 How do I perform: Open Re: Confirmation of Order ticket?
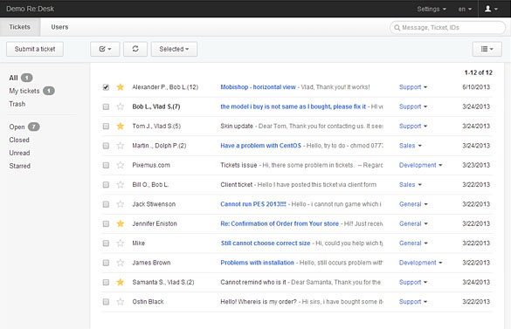[280, 223]
